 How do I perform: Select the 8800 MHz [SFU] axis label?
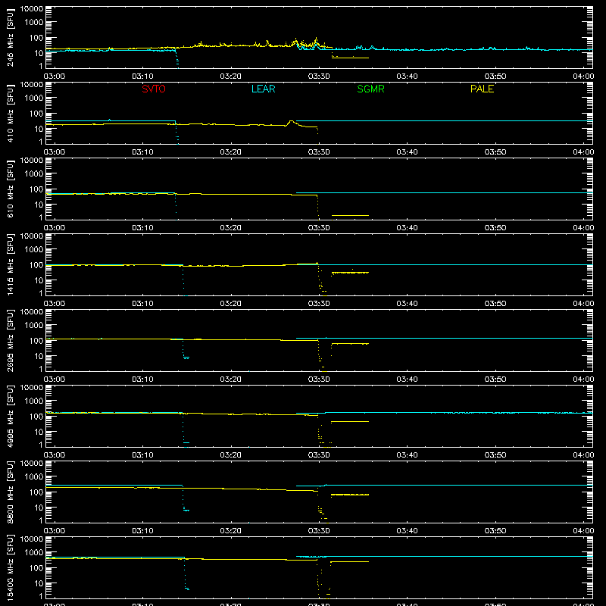[x=10, y=492]
